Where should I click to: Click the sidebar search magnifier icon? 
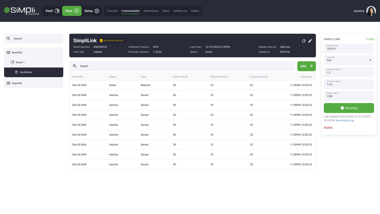(x=9, y=39)
